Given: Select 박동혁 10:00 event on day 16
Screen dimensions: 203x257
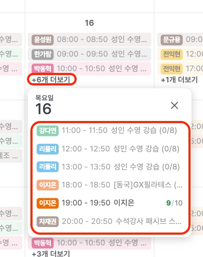Looking at the screenshot, I should coord(90,69).
